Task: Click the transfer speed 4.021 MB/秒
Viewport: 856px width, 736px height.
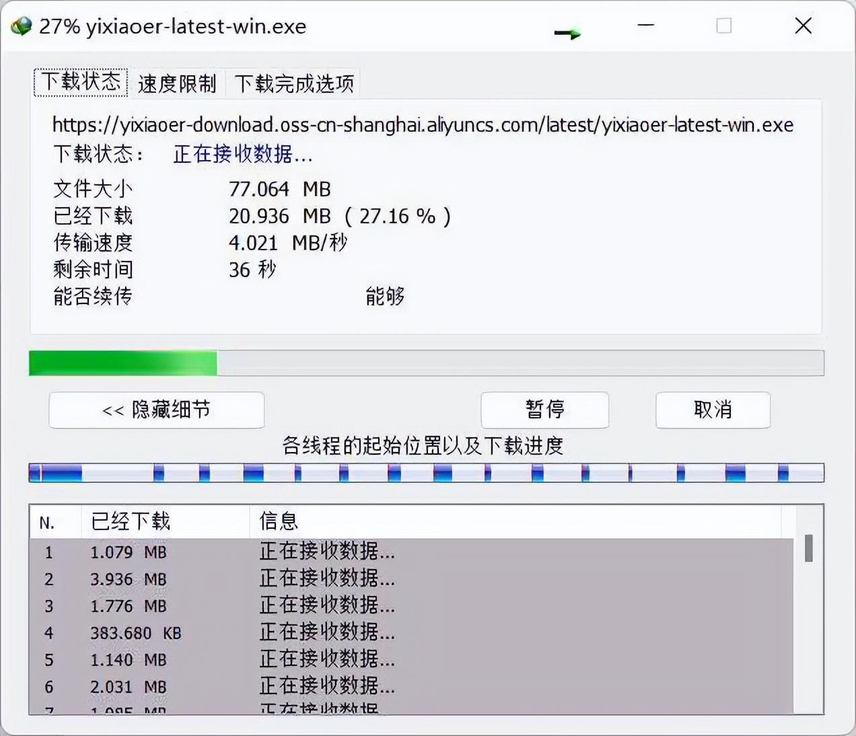Action: [288, 243]
